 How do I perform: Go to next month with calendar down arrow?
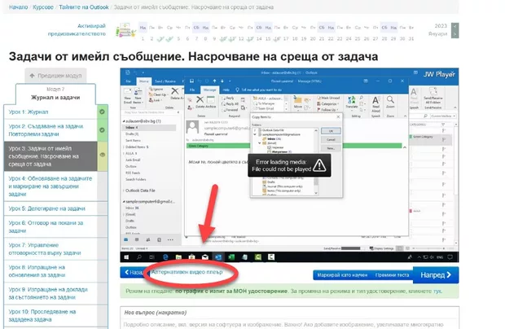[x=455, y=34]
